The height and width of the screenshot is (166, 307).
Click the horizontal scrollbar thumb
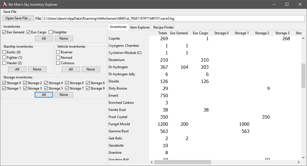point(183,162)
